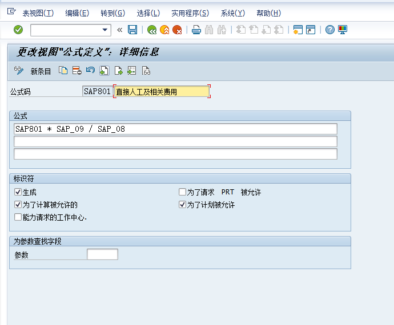Click the 新条目 button
The height and width of the screenshot is (325, 394).
(41, 71)
